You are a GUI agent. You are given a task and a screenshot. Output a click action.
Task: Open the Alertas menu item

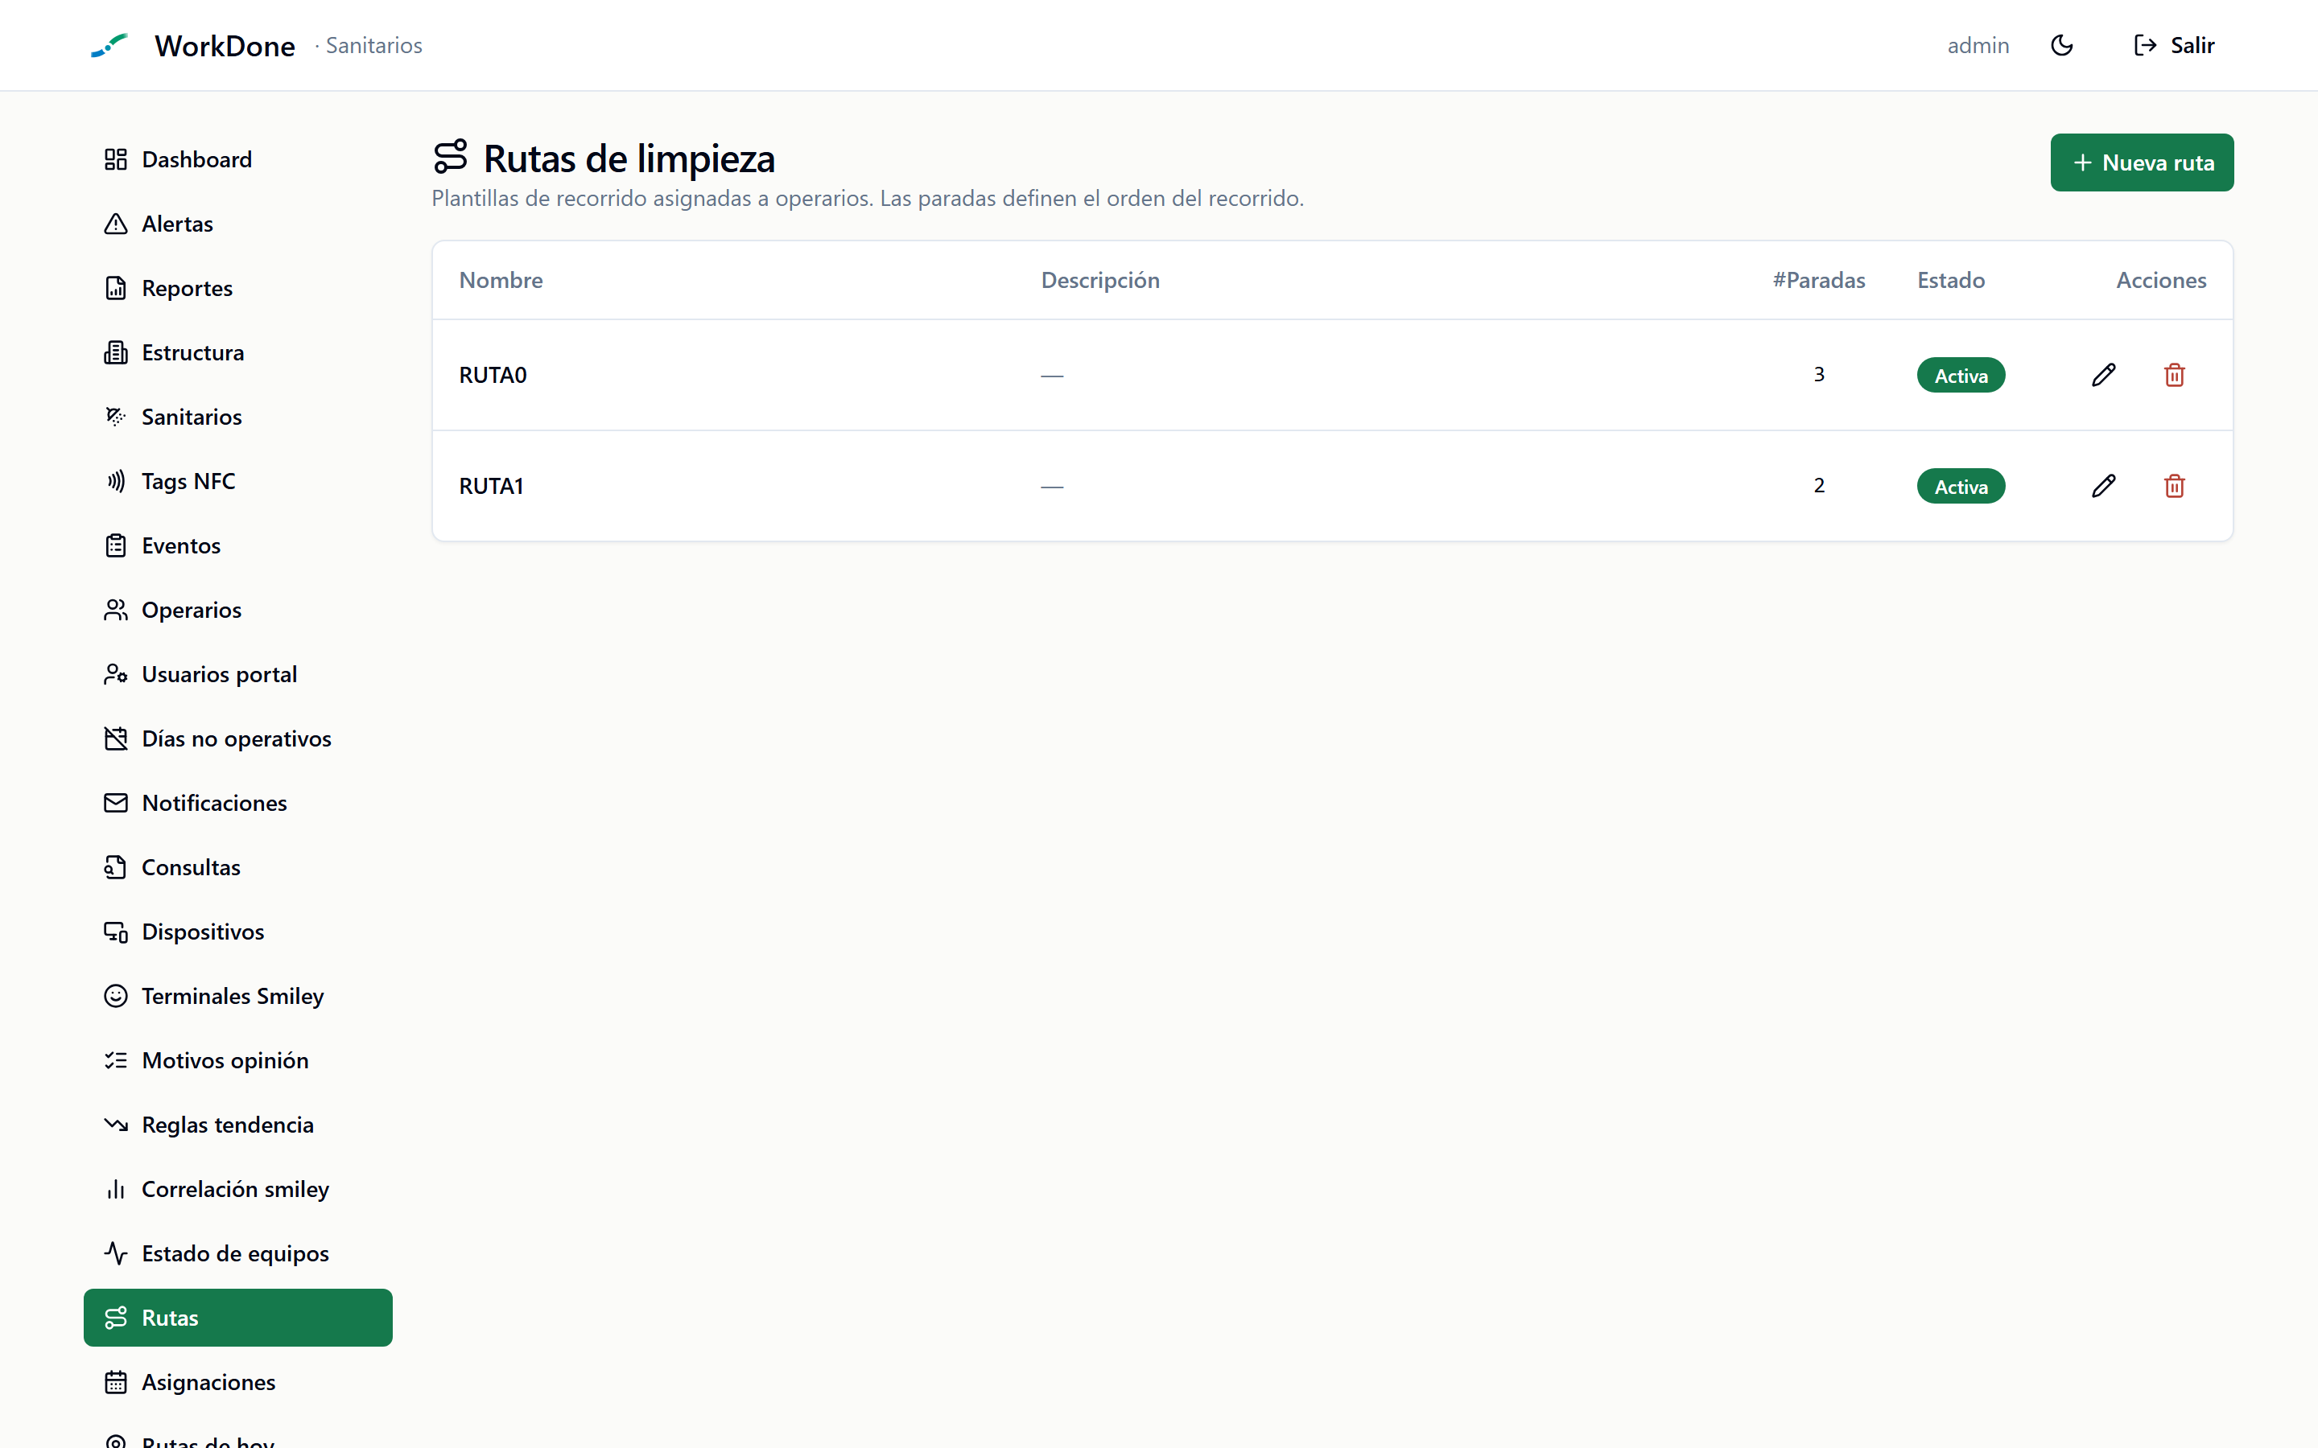point(237,223)
